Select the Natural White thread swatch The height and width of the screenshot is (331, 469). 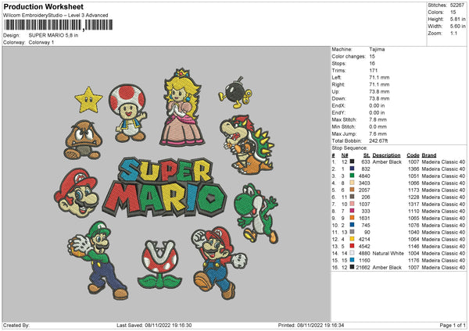tap(353, 253)
